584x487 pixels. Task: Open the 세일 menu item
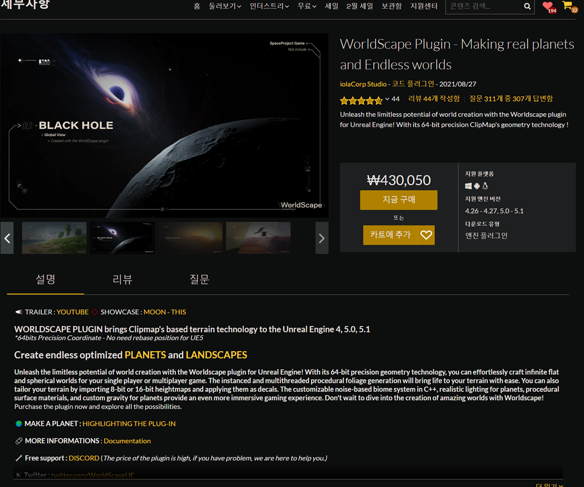click(x=331, y=6)
